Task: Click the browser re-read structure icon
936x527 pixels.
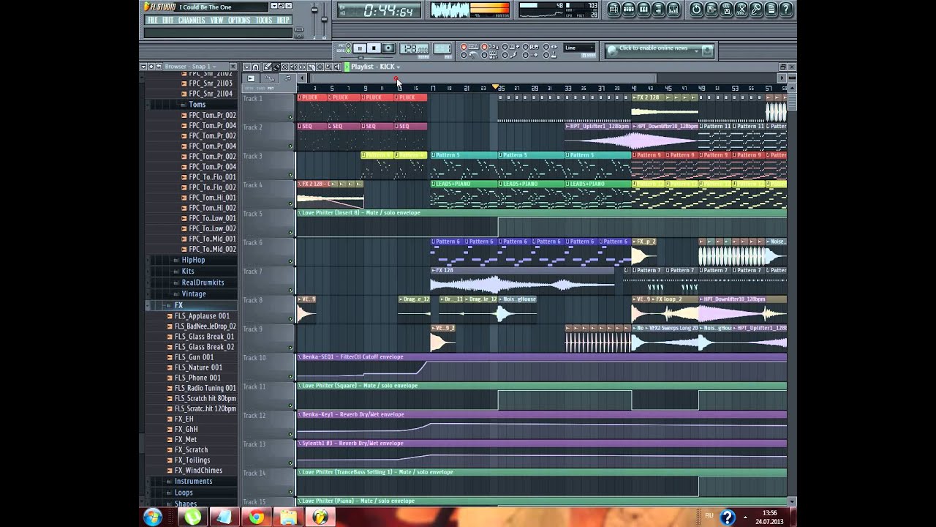Action: point(151,67)
